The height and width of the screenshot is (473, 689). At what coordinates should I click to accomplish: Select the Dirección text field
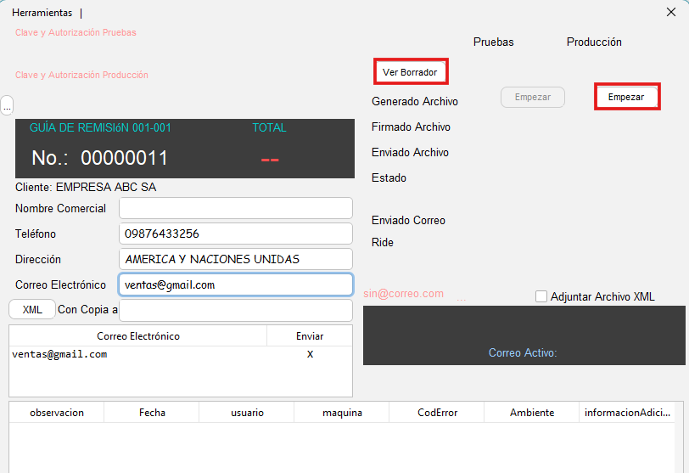coord(235,259)
